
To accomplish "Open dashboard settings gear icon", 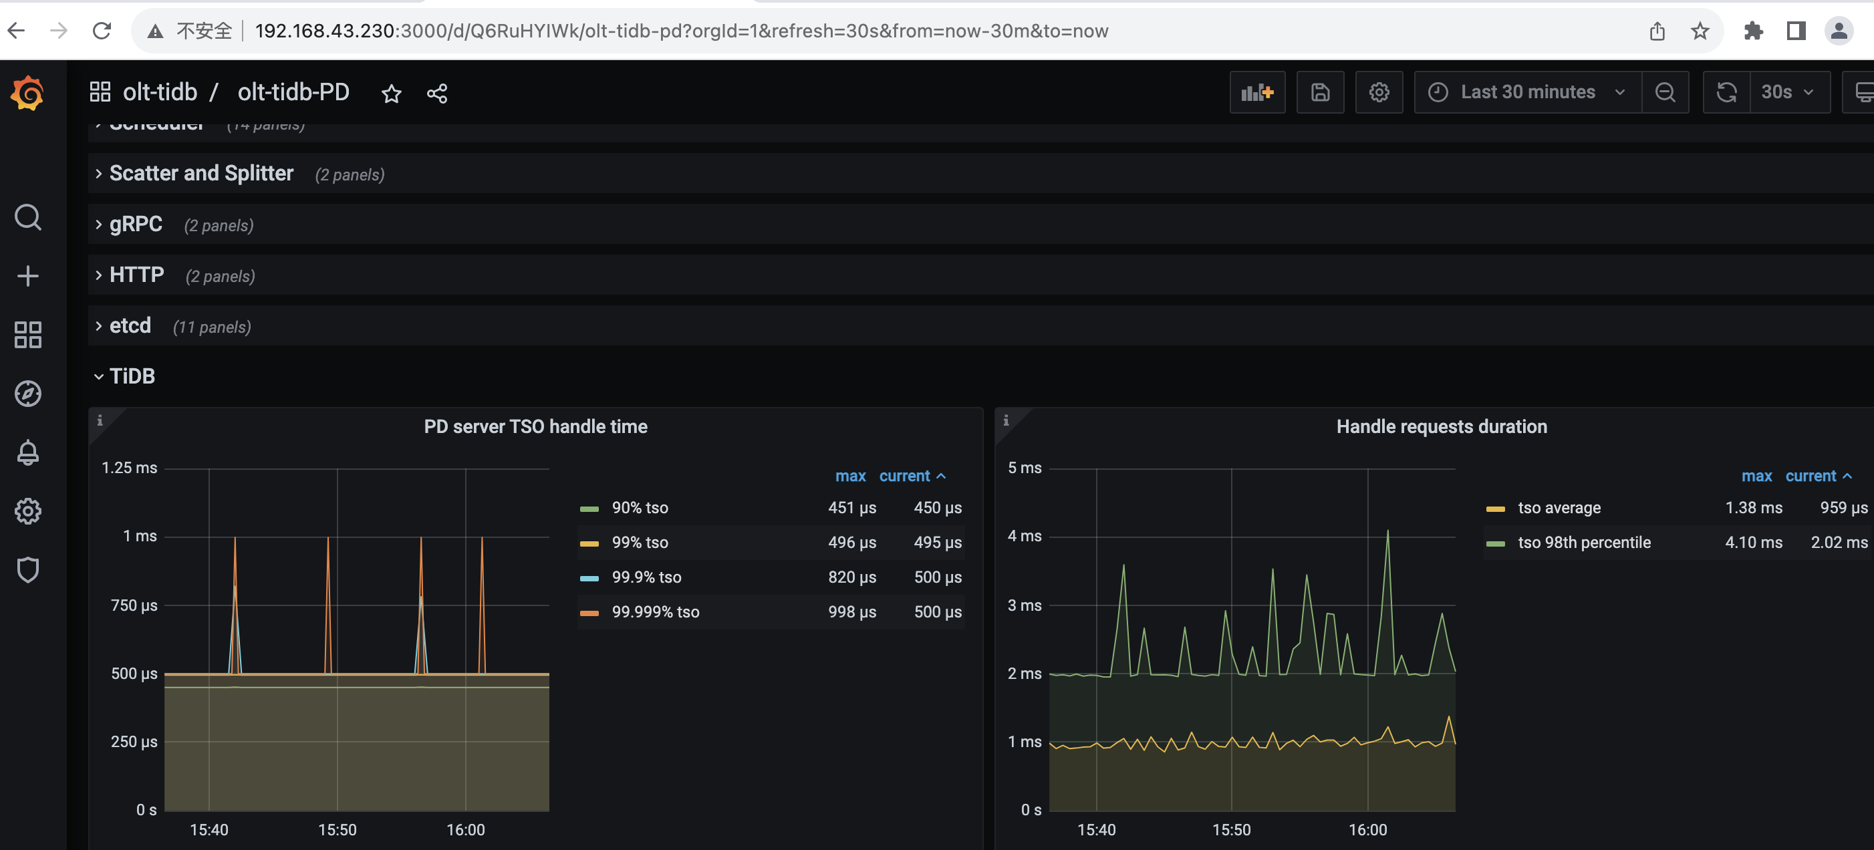I will 1379,92.
